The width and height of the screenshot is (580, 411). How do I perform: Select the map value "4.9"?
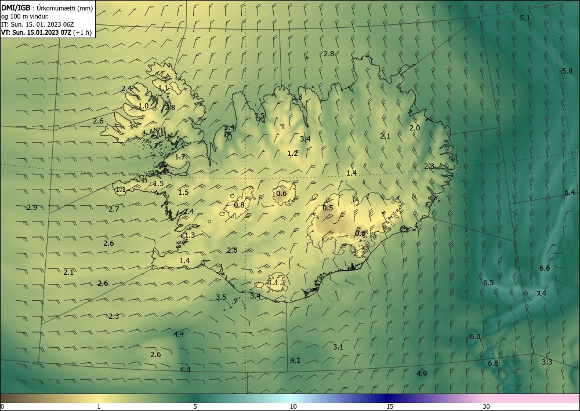click(x=422, y=374)
